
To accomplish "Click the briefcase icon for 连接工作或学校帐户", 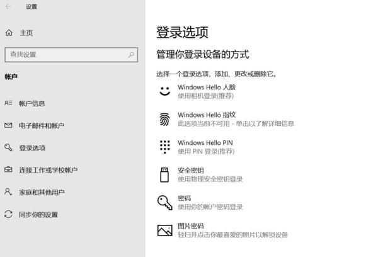I will coord(8,169).
